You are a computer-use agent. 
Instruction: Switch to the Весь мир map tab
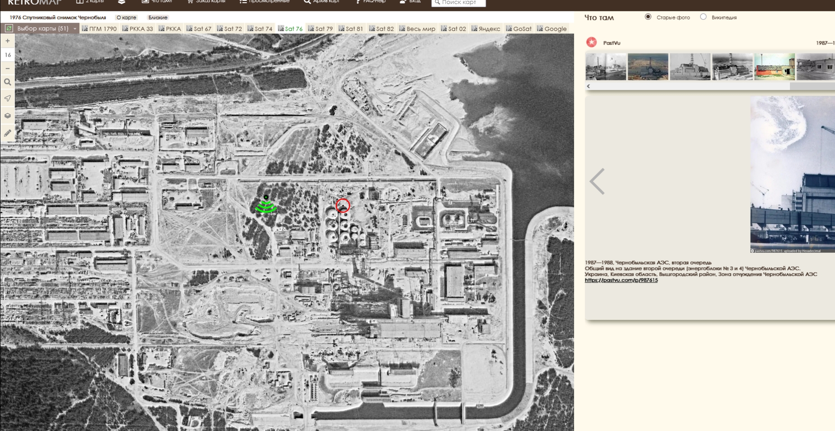(x=417, y=29)
